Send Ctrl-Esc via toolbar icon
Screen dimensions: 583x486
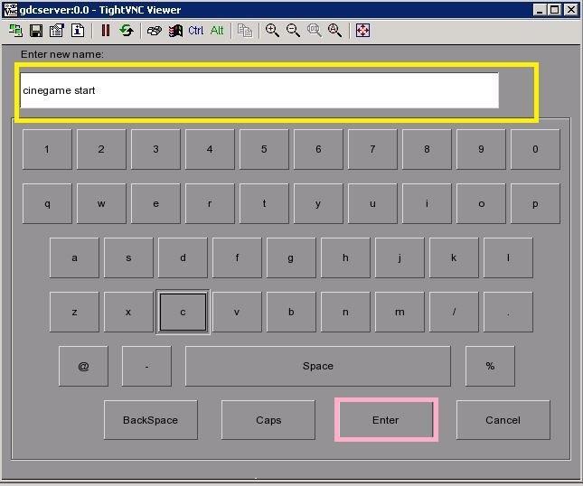point(175,31)
